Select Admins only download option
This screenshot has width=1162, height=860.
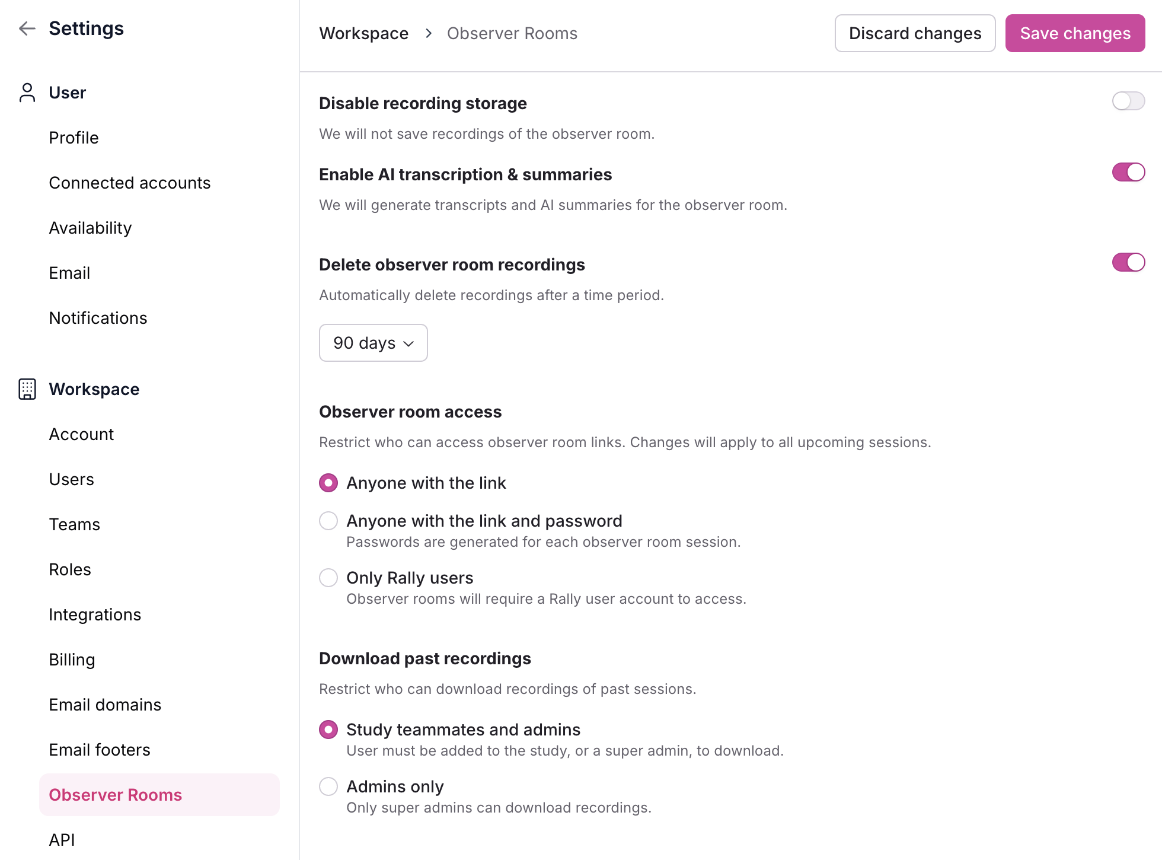pos(328,786)
